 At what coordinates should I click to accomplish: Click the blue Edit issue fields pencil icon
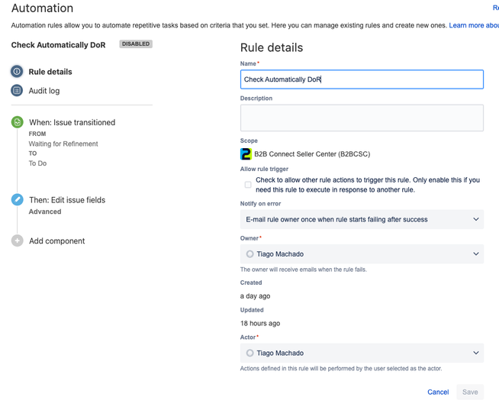click(18, 199)
